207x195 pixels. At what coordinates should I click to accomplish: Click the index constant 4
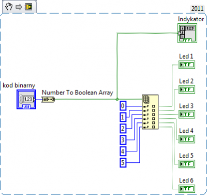(x=123, y=151)
